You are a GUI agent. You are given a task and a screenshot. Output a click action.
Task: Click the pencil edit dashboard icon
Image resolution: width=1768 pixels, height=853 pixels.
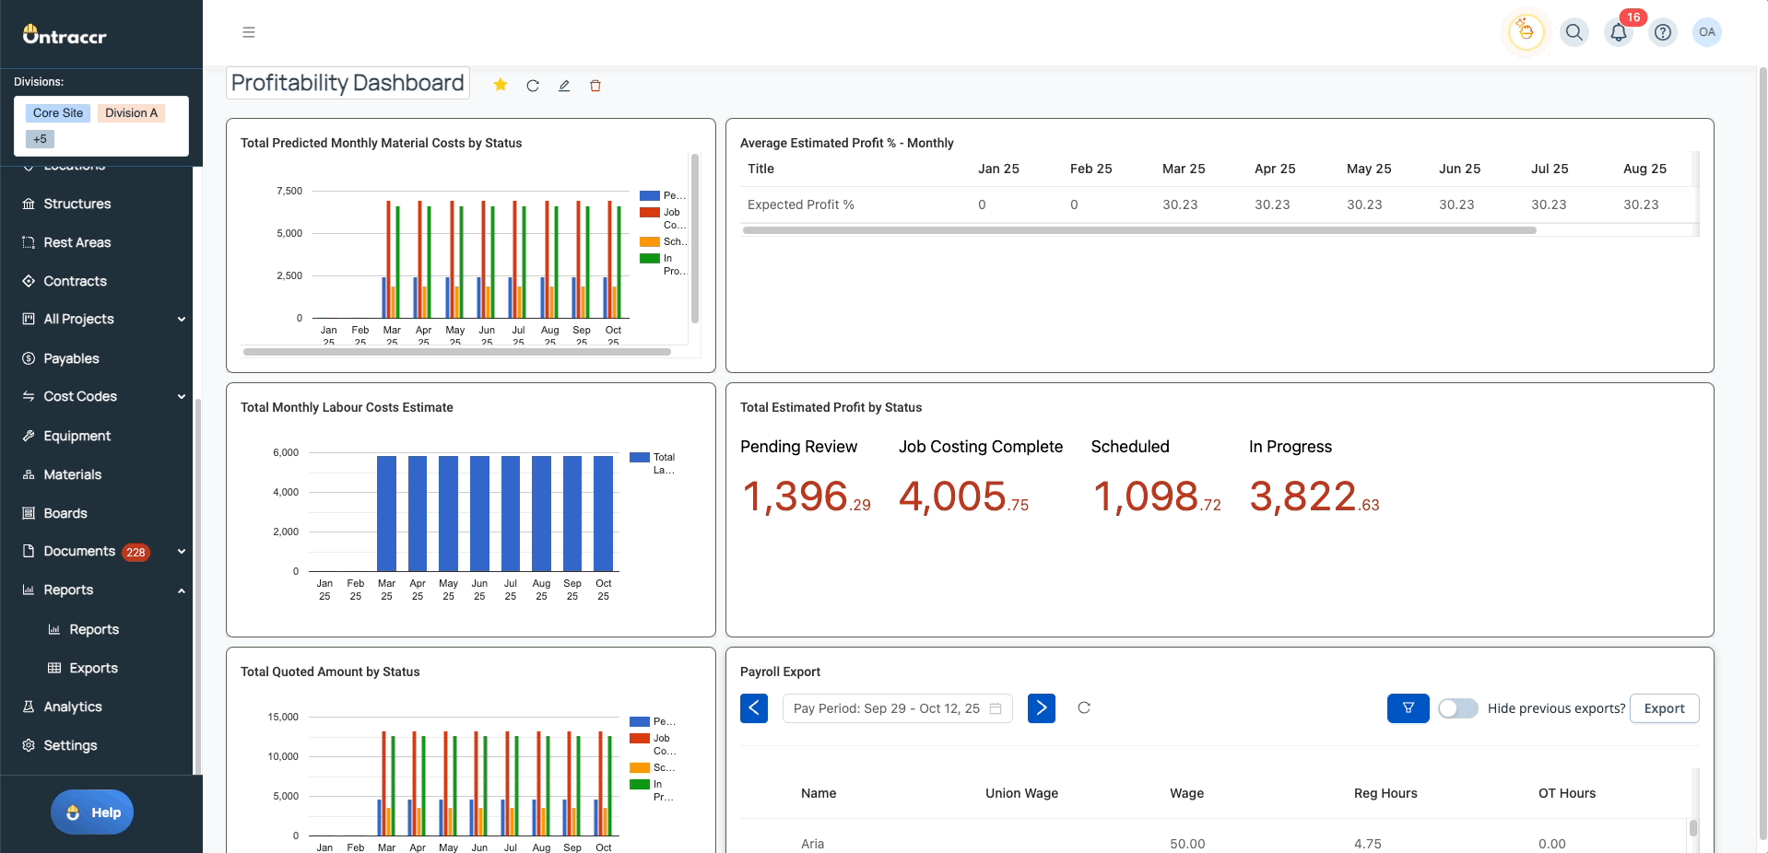564,86
